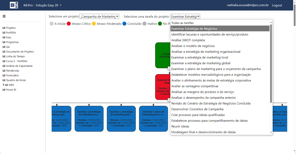The height and width of the screenshot is (154, 297).
Task: Click the red Atraso Crítico legend circle
Action: coord(69,24)
